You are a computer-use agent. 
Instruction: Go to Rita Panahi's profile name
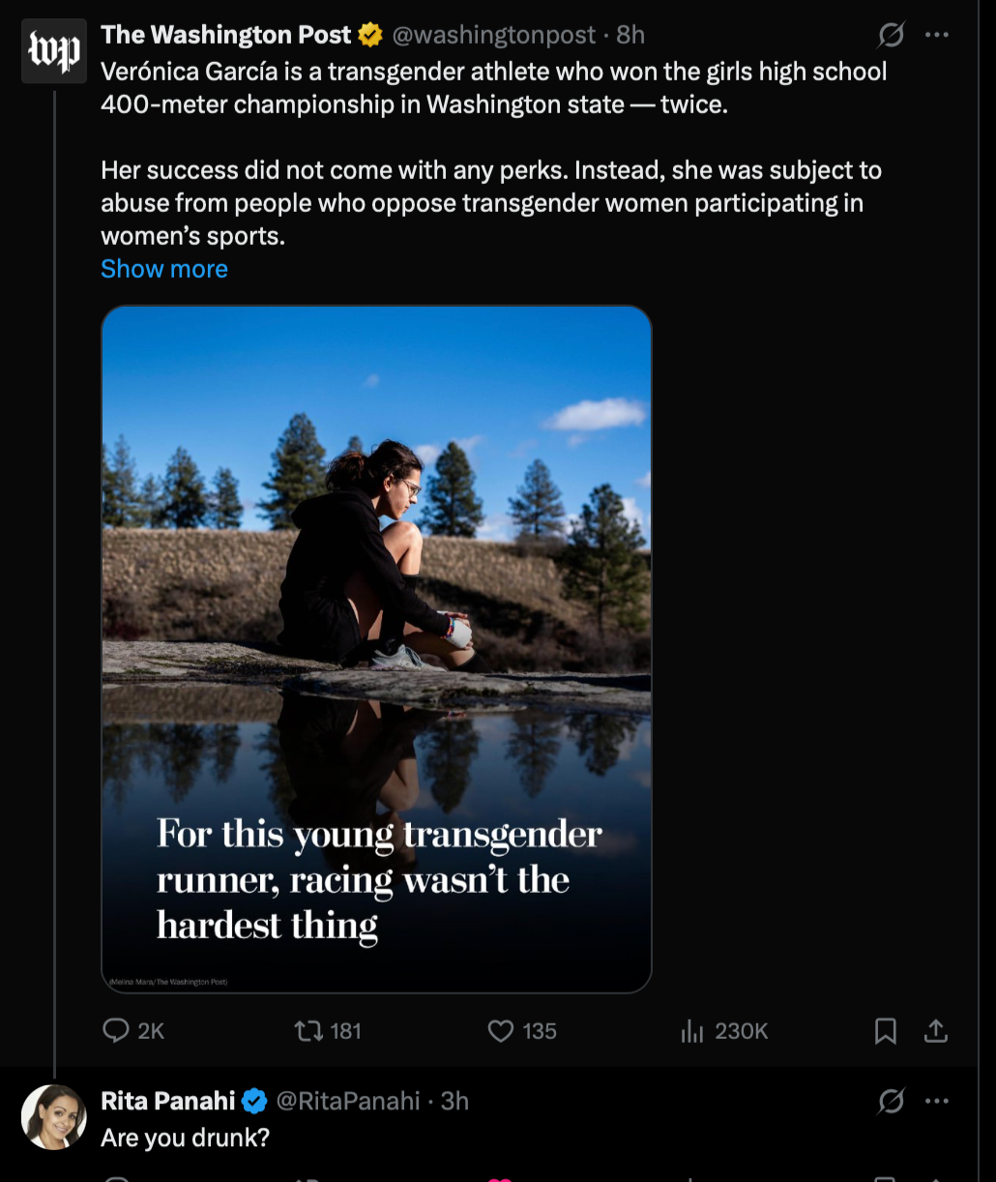(x=168, y=1101)
